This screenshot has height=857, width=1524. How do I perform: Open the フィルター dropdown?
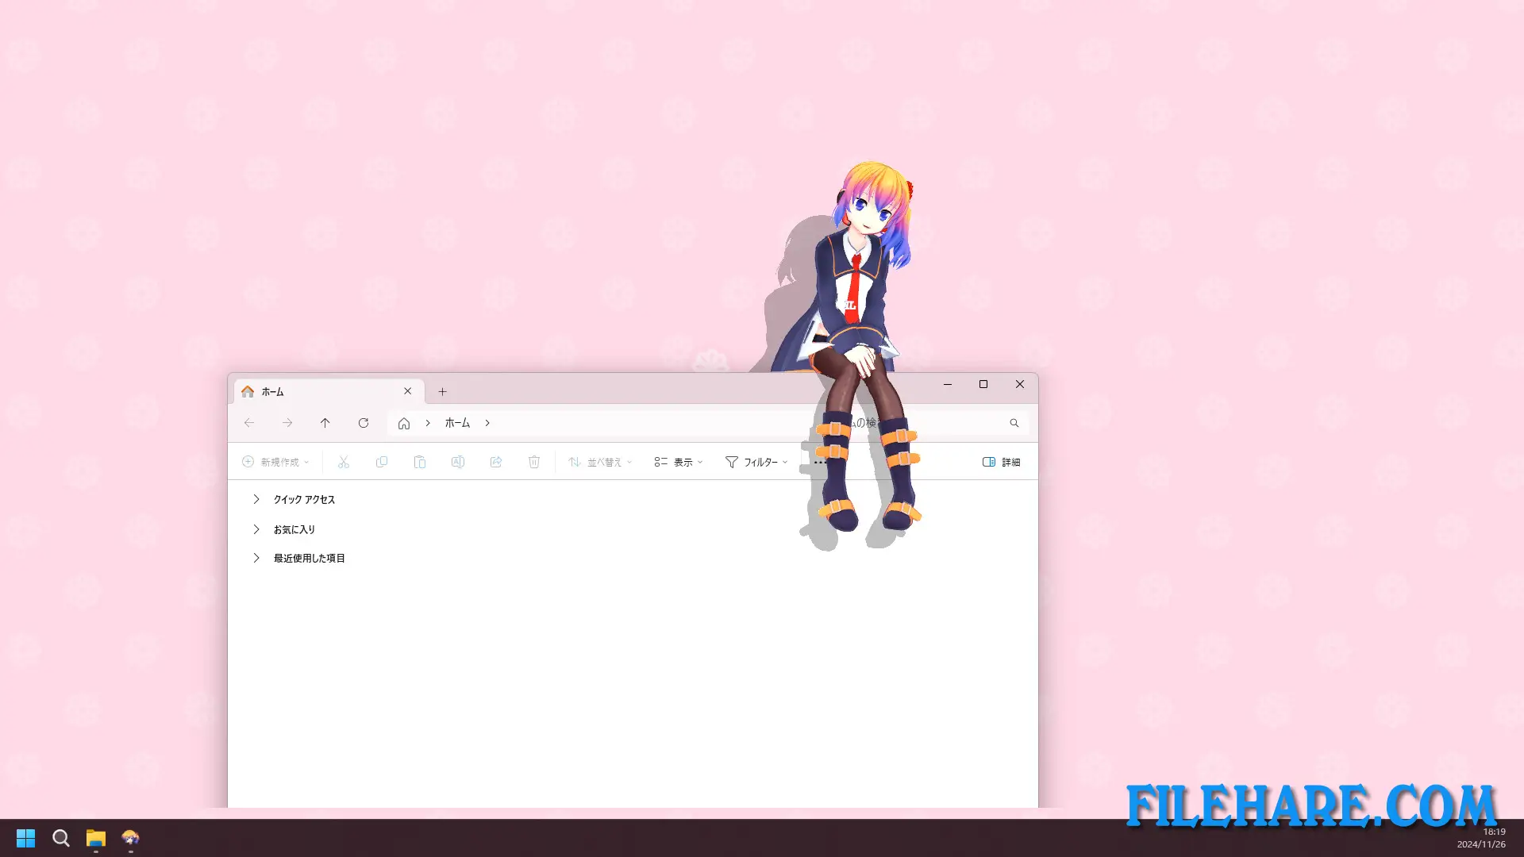click(756, 462)
